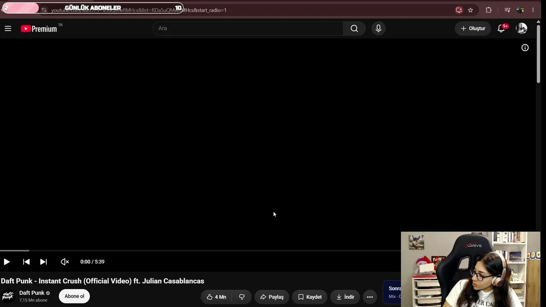Open the browser profile avatar
This screenshot has width=546, height=307.
[520, 10]
